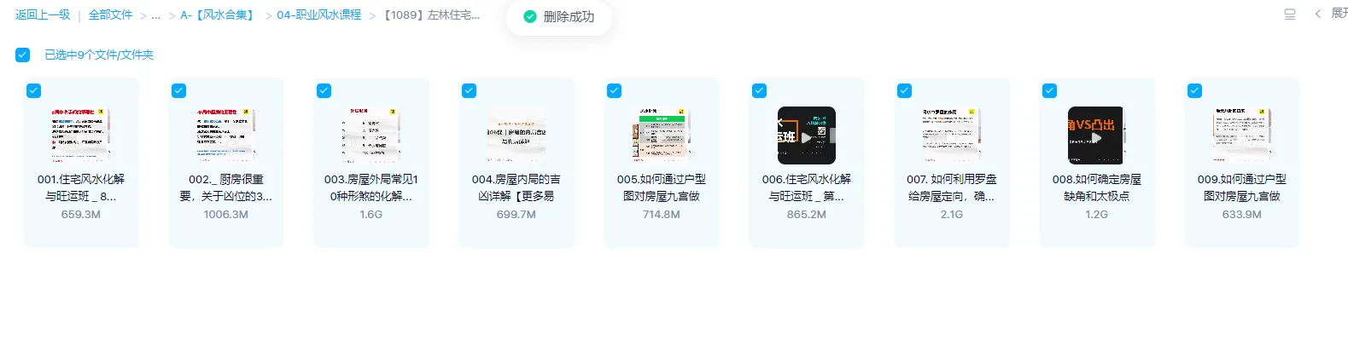Open thumbnail of 007.如何利用罗盘 video

click(x=952, y=135)
